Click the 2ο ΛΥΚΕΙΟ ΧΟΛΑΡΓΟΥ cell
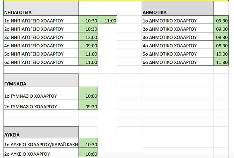This screenshot has width=234, height=158. 40,154
